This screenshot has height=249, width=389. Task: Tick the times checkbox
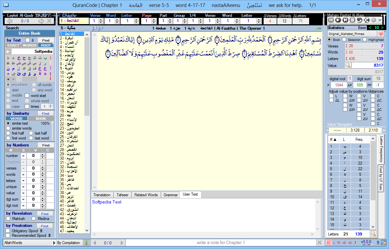(x=27, y=107)
